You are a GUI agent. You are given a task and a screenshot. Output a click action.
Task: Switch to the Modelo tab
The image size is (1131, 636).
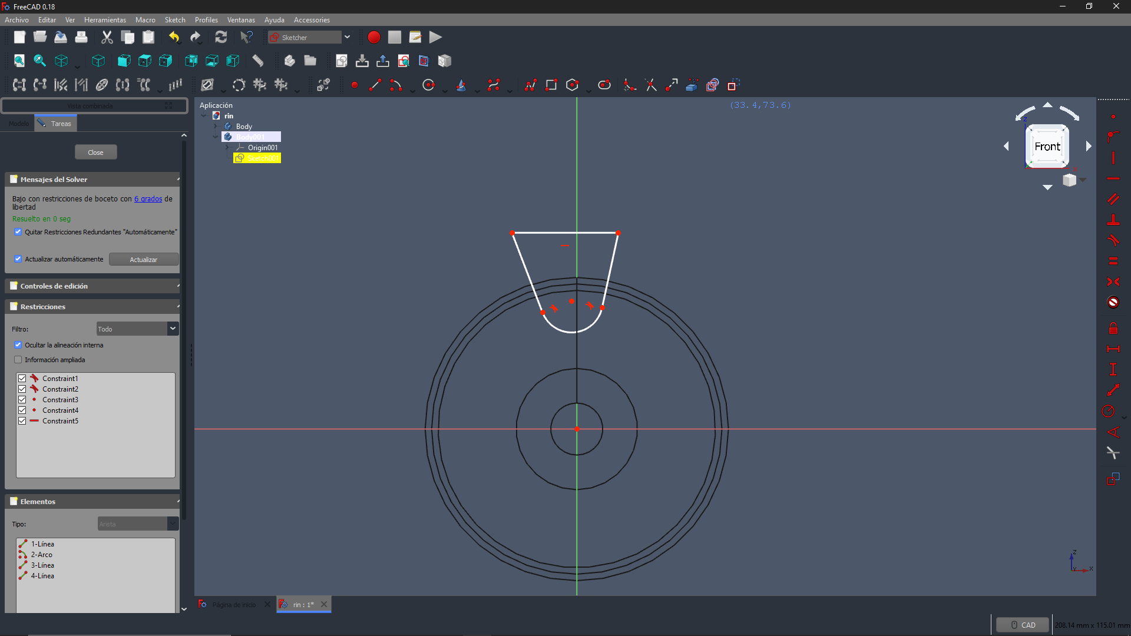point(18,124)
